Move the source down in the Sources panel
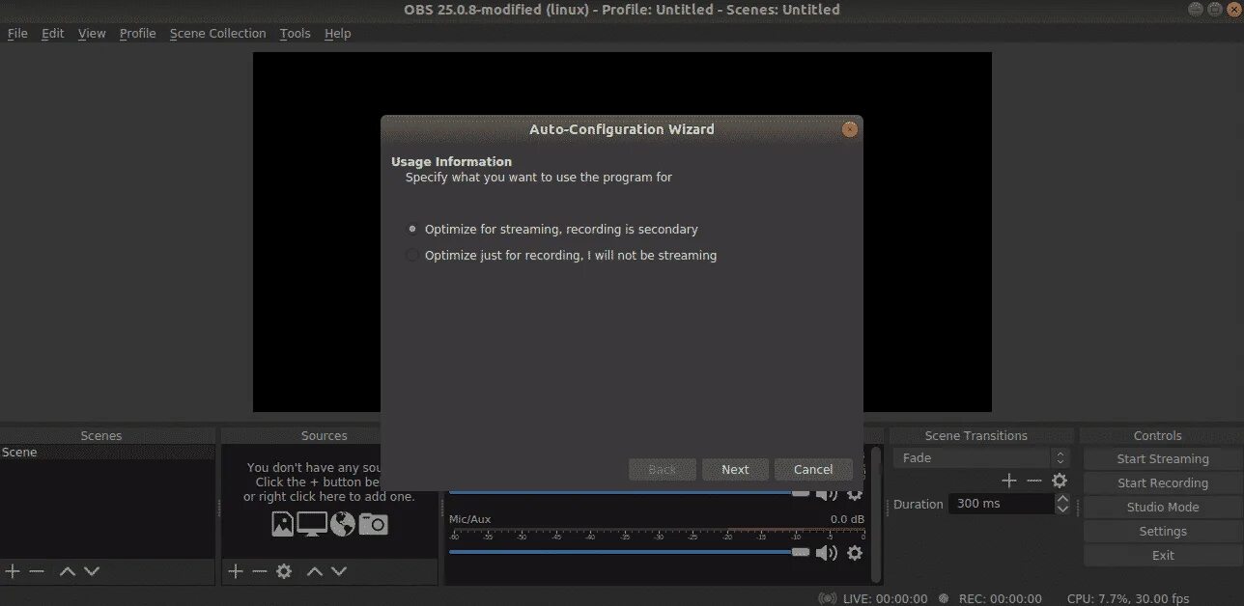Screen dimensions: 1244x606 coord(339,571)
